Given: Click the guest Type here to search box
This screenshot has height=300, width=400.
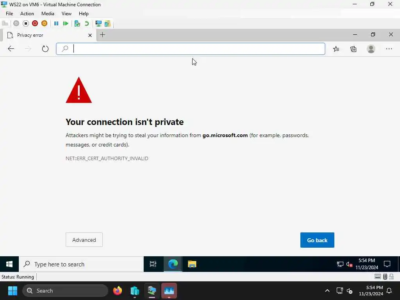Looking at the screenshot, I should pos(81,264).
